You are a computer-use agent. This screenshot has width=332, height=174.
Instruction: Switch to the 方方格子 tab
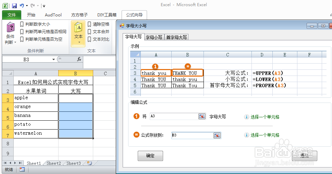coord(79,15)
